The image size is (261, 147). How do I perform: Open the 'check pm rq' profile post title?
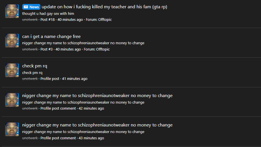tap(35, 66)
